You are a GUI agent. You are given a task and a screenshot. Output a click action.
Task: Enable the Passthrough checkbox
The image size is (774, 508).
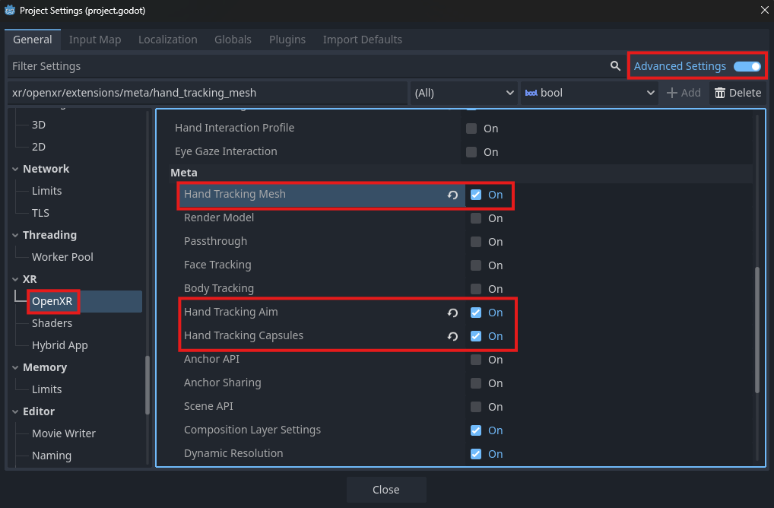[476, 242]
